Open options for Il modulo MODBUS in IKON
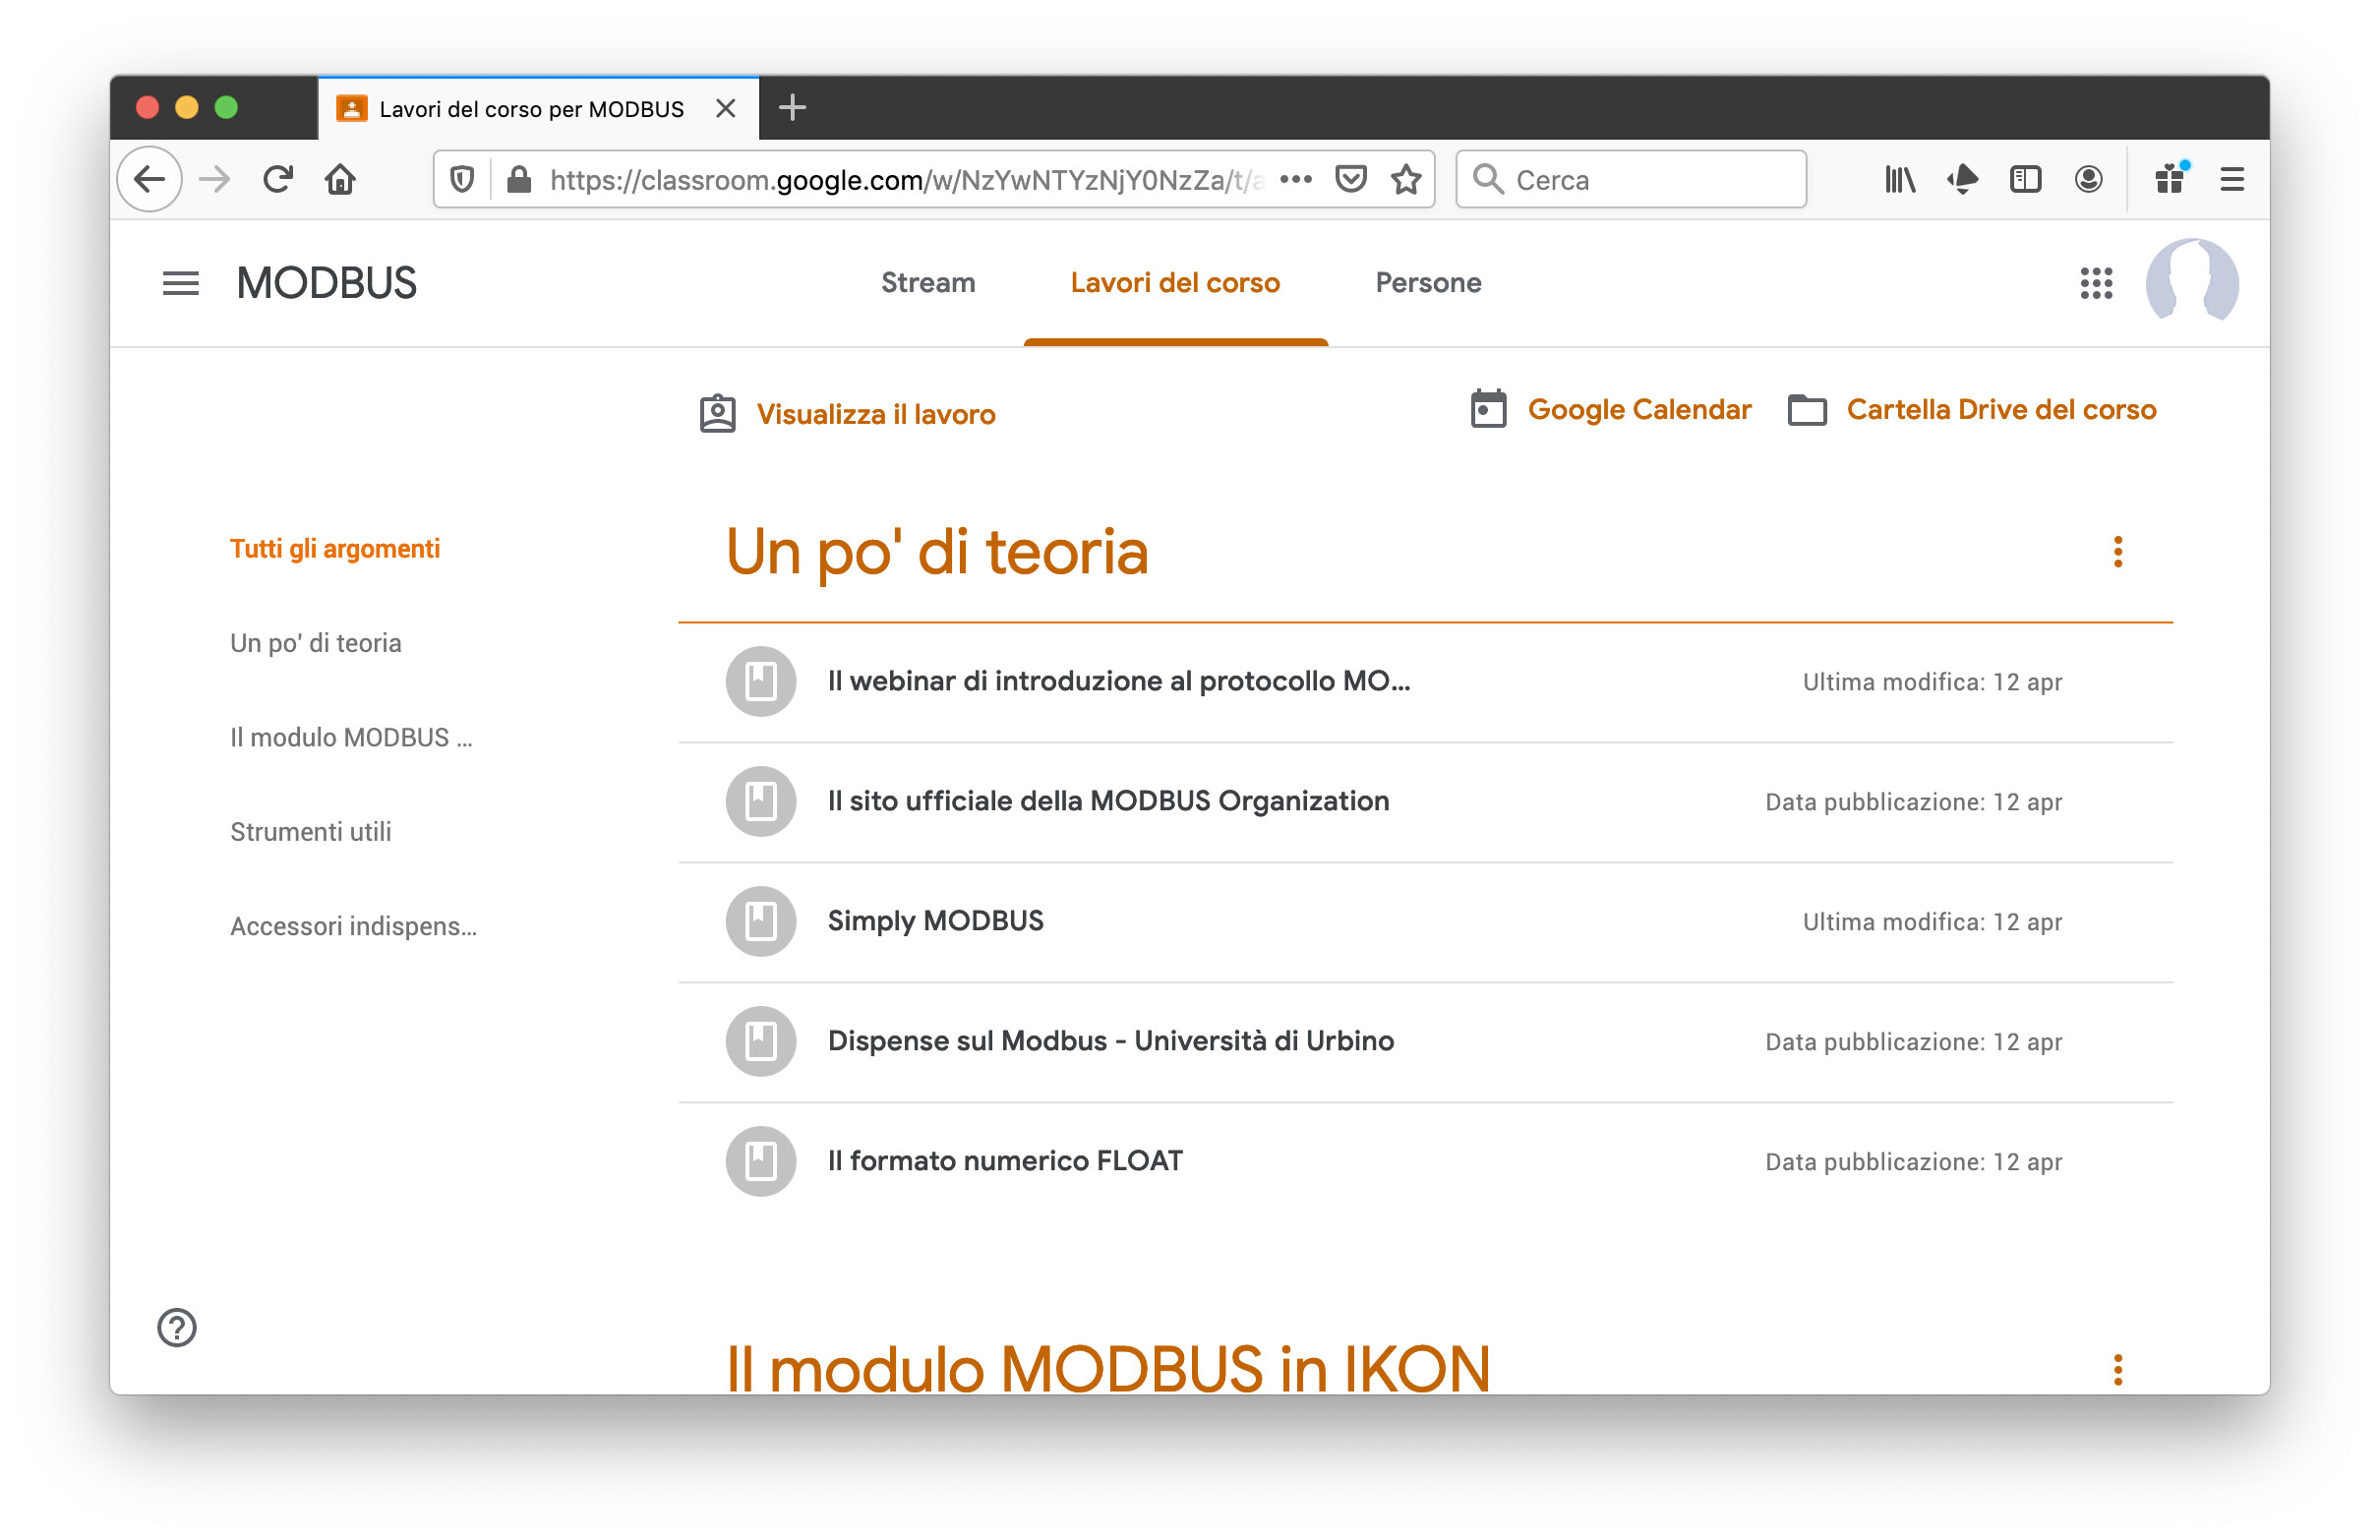 (x=2118, y=1371)
